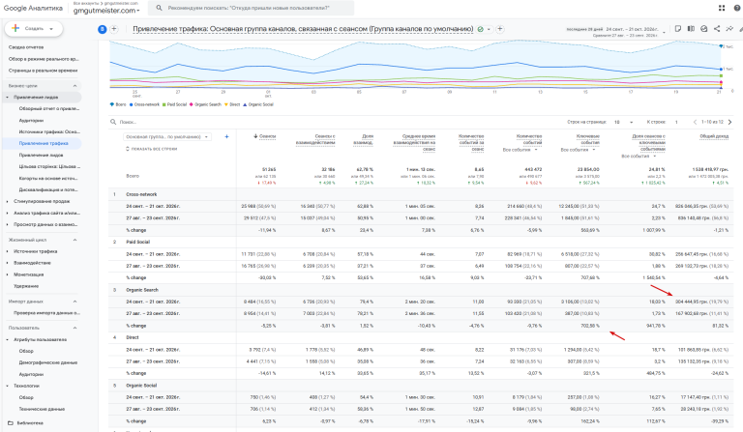This screenshot has width=743, height=432.
Task: Click Organic Social row label in table
Action: 141,386
